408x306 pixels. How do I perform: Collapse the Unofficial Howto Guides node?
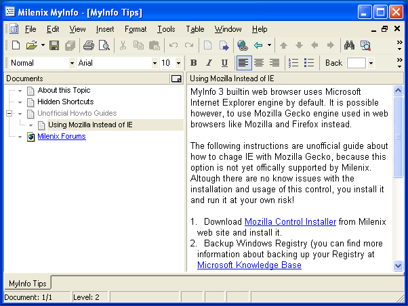pos(9,113)
